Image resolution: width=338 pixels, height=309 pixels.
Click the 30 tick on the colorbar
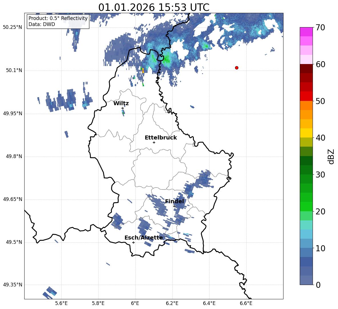pos(320,175)
